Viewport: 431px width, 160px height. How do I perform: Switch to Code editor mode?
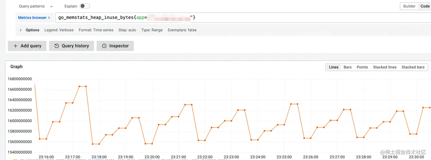coord(425,6)
